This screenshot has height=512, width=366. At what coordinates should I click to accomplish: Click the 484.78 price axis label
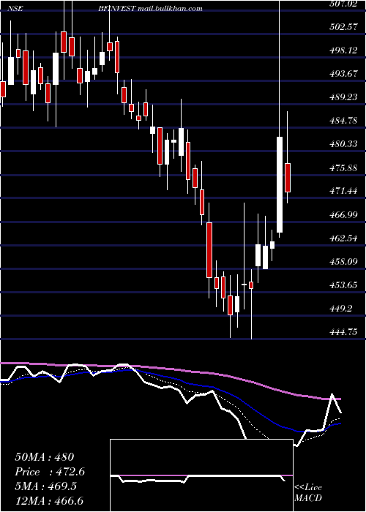[343, 121]
